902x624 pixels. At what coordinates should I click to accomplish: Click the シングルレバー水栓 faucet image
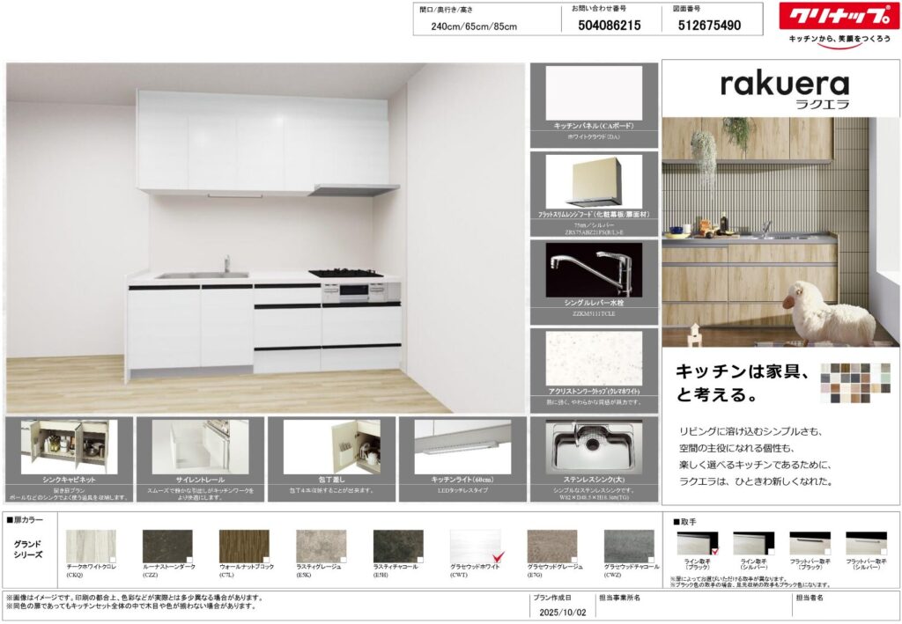click(x=594, y=269)
